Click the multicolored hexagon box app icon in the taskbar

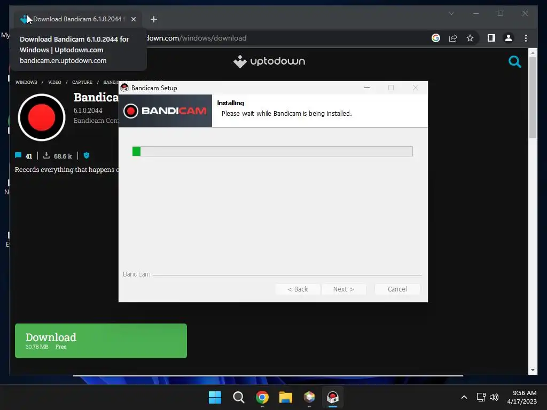(309, 397)
